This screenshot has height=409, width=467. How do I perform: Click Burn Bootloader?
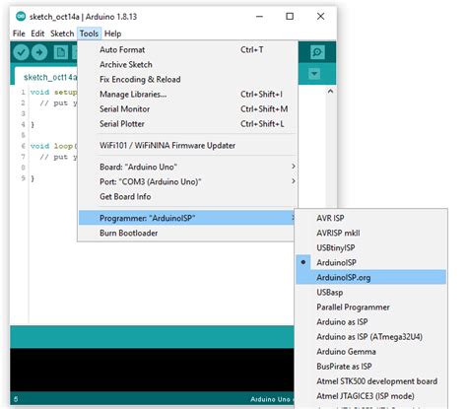tap(186, 233)
